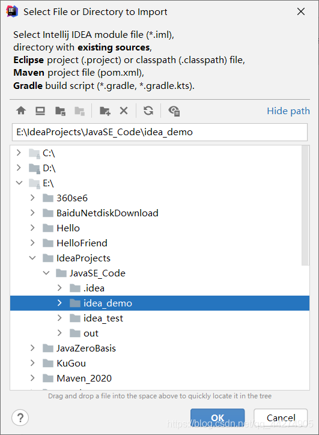Viewport: 319px width, 435px height.
Task: Select the BaiduNetdiskDownload folder
Action: click(108, 213)
